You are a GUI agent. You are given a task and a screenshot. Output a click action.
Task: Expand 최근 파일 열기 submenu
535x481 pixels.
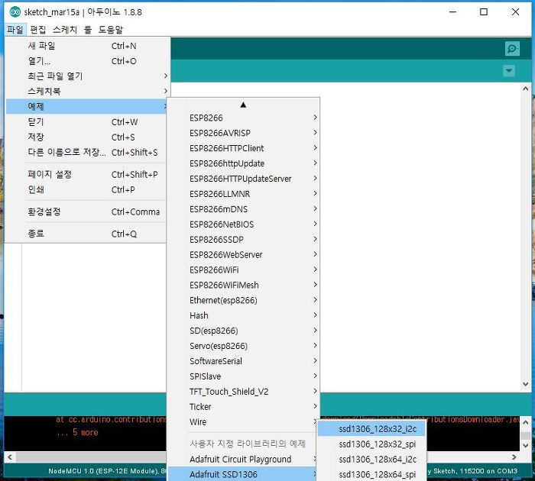88,76
